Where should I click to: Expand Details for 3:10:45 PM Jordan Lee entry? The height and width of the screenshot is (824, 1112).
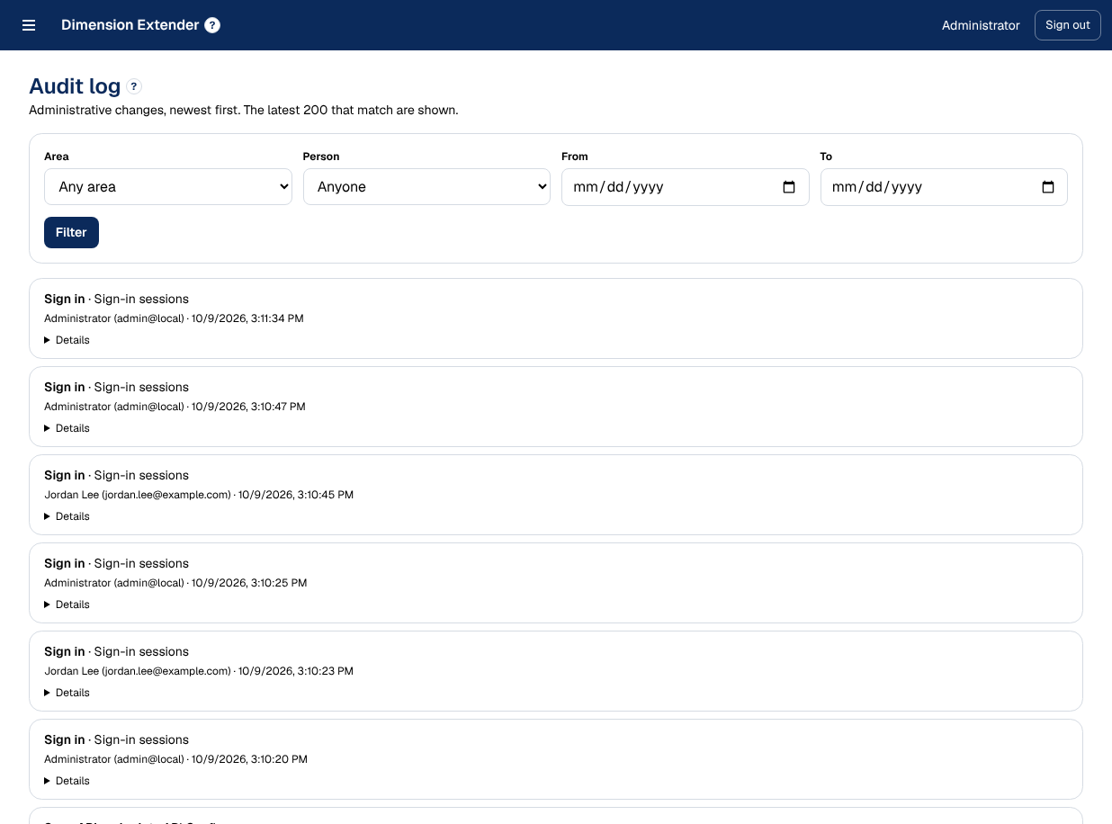point(67,516)
